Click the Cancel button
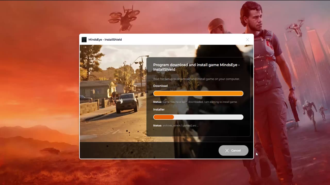Viewport: 330px width, 185px height. 233,151
